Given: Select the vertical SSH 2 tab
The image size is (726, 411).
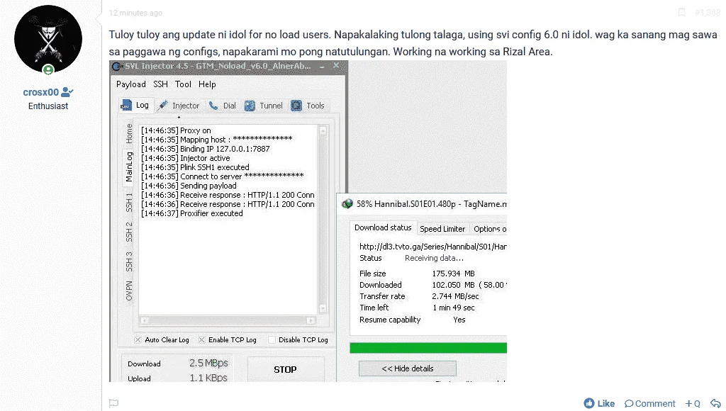Looking at the screenshot, I should (129, 232).
